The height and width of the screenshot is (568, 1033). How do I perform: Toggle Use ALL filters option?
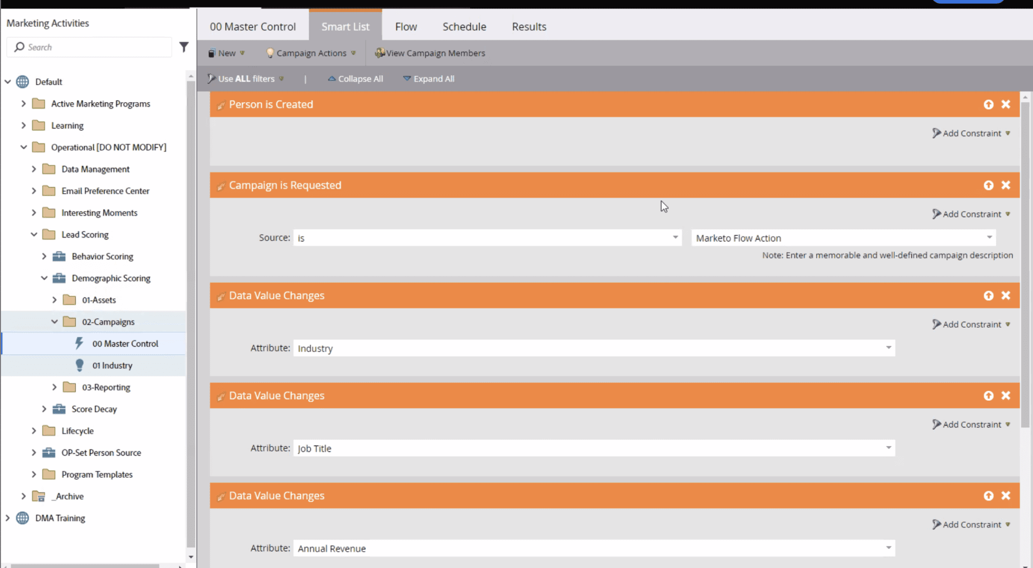(246, 79)
